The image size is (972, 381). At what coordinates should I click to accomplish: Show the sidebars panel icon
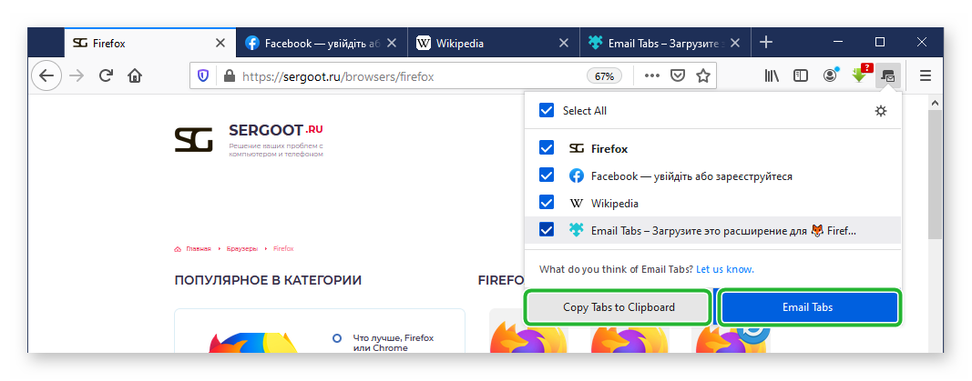[x=801, y=76]
